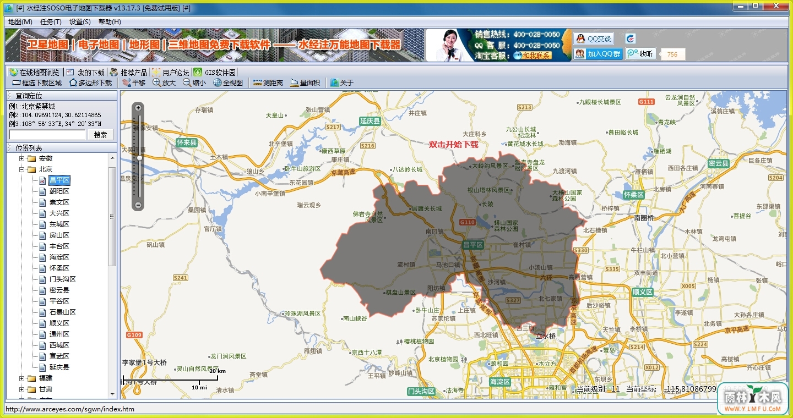Open the 任务(T) menu
The image size is (793, 418).
[51, 22]
